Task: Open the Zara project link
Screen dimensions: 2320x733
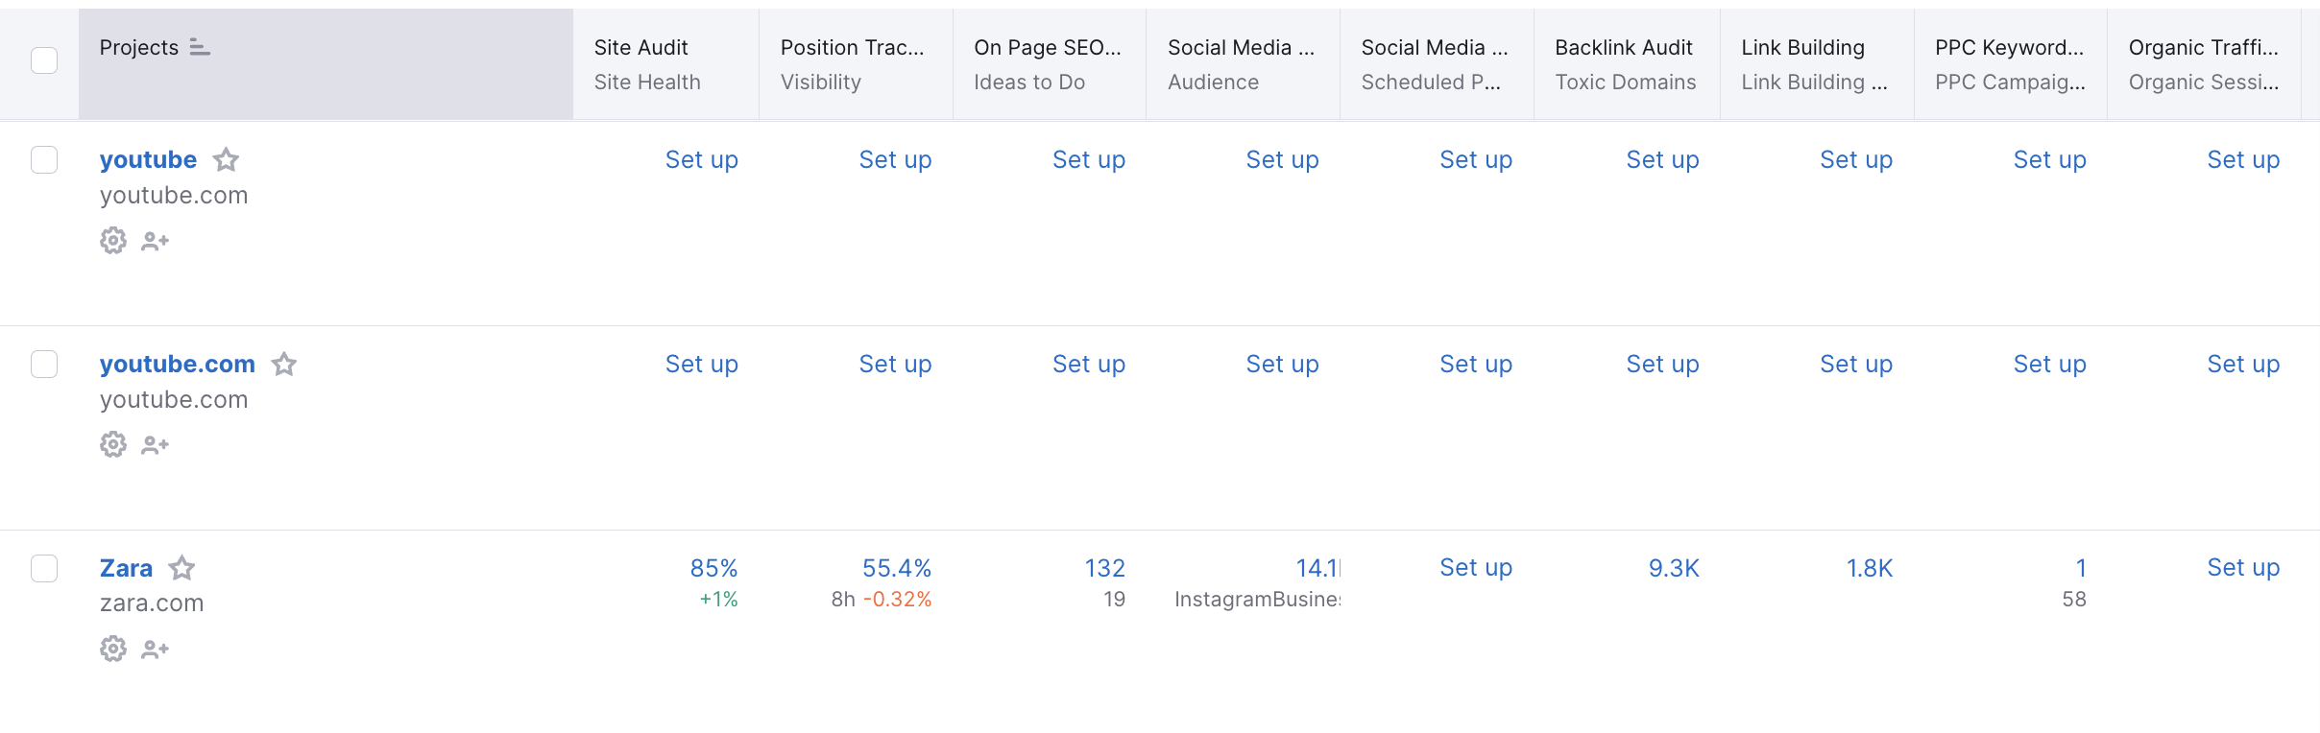Action: (126, 569)
